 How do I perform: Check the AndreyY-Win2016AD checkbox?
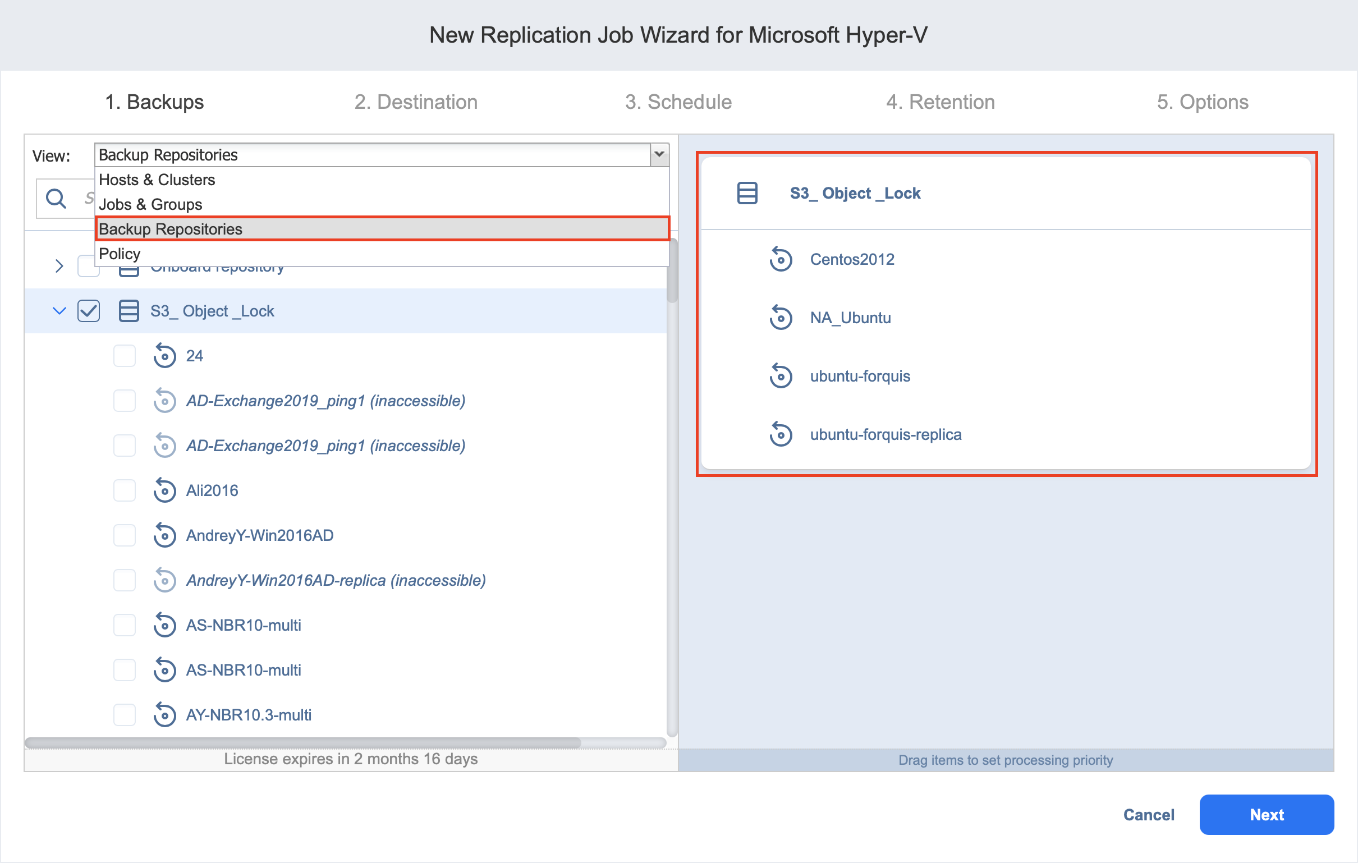click(124, 536)
